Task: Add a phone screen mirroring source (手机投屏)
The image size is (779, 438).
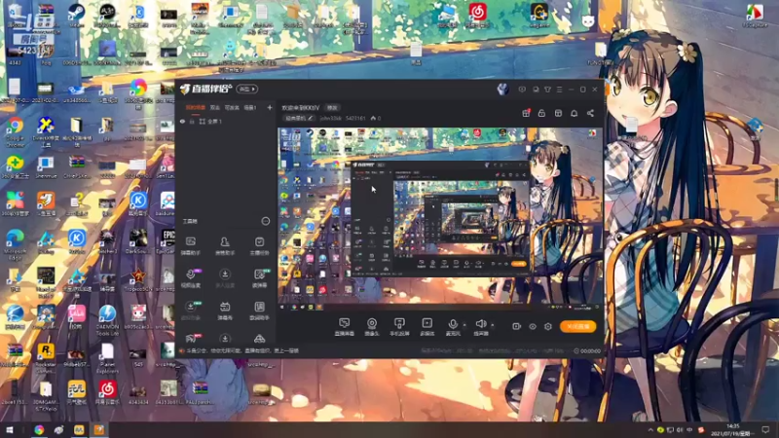Action: [x=399, y=327]
